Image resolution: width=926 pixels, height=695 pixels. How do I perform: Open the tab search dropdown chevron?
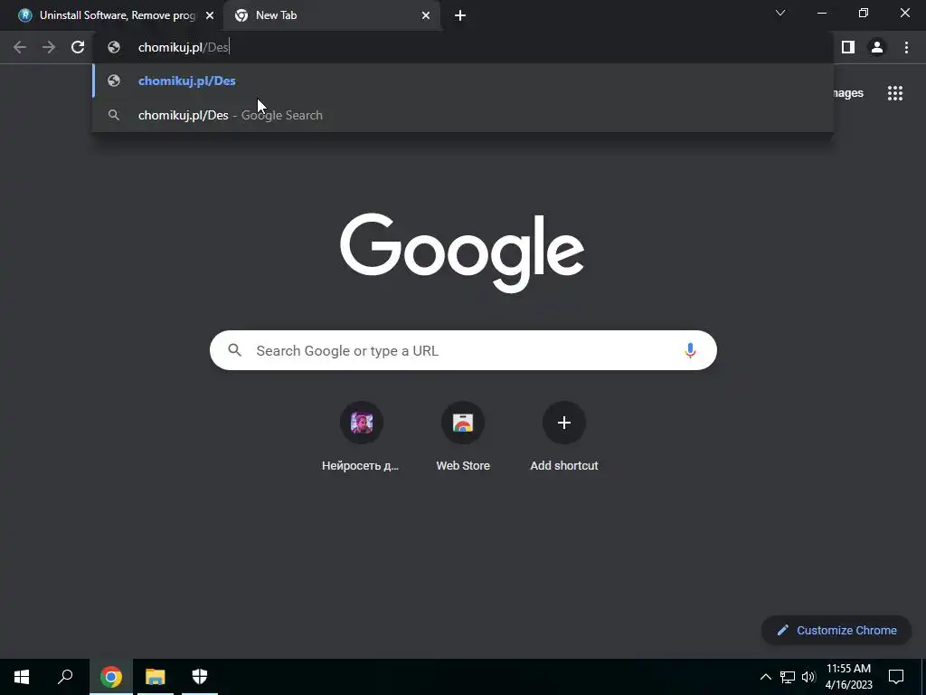tap(780, 13)
